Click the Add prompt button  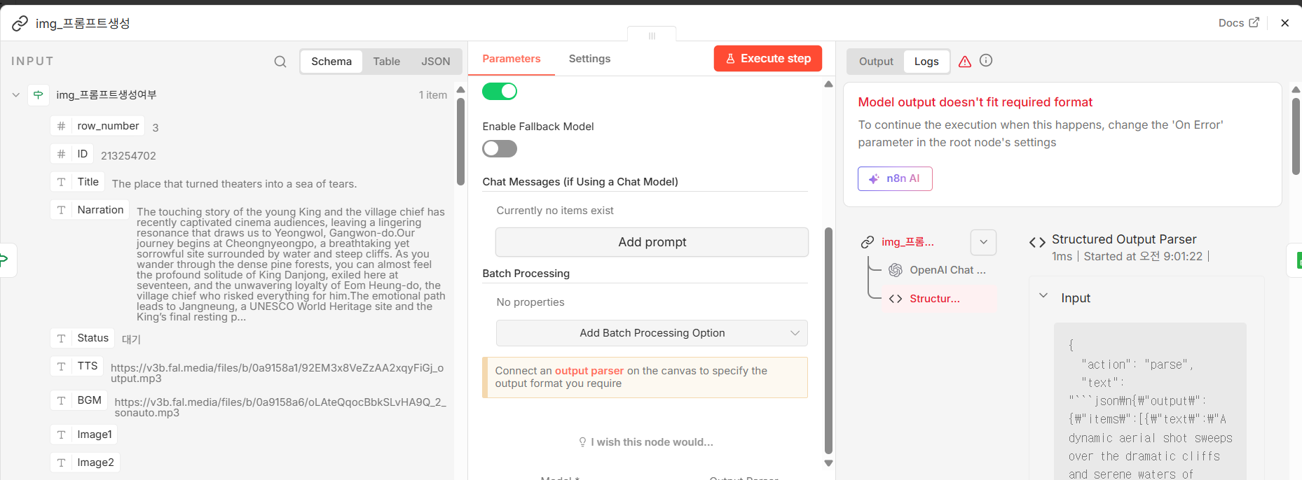(x=652, y=242)
